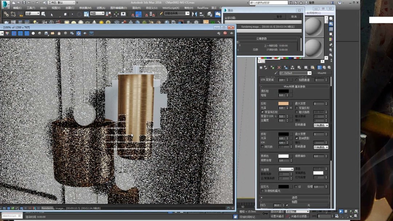Open the MAXScript(X) menu
393x221 pixels.
(170, 8)
